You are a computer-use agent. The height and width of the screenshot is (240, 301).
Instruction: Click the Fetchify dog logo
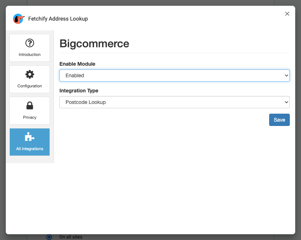[x=18, y=19]
